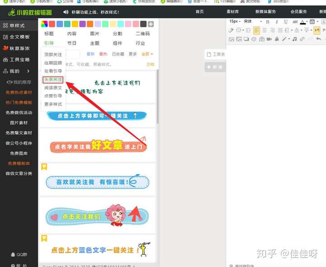Insert a video with the camera icon

(x=269, y=39)
